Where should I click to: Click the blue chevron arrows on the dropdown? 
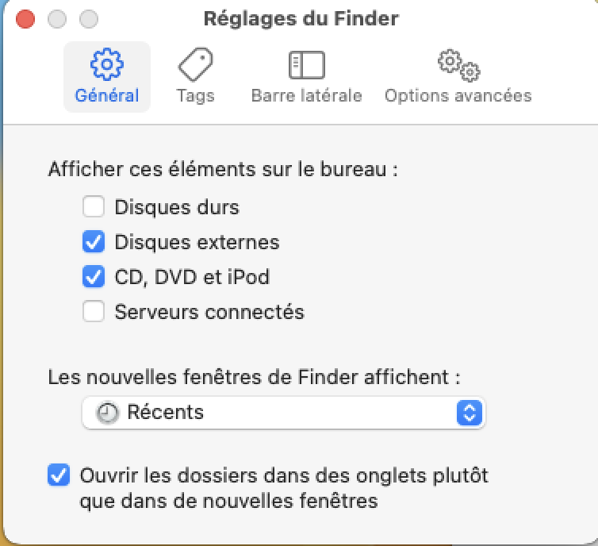pyautogui.click(x=469, y=413)
